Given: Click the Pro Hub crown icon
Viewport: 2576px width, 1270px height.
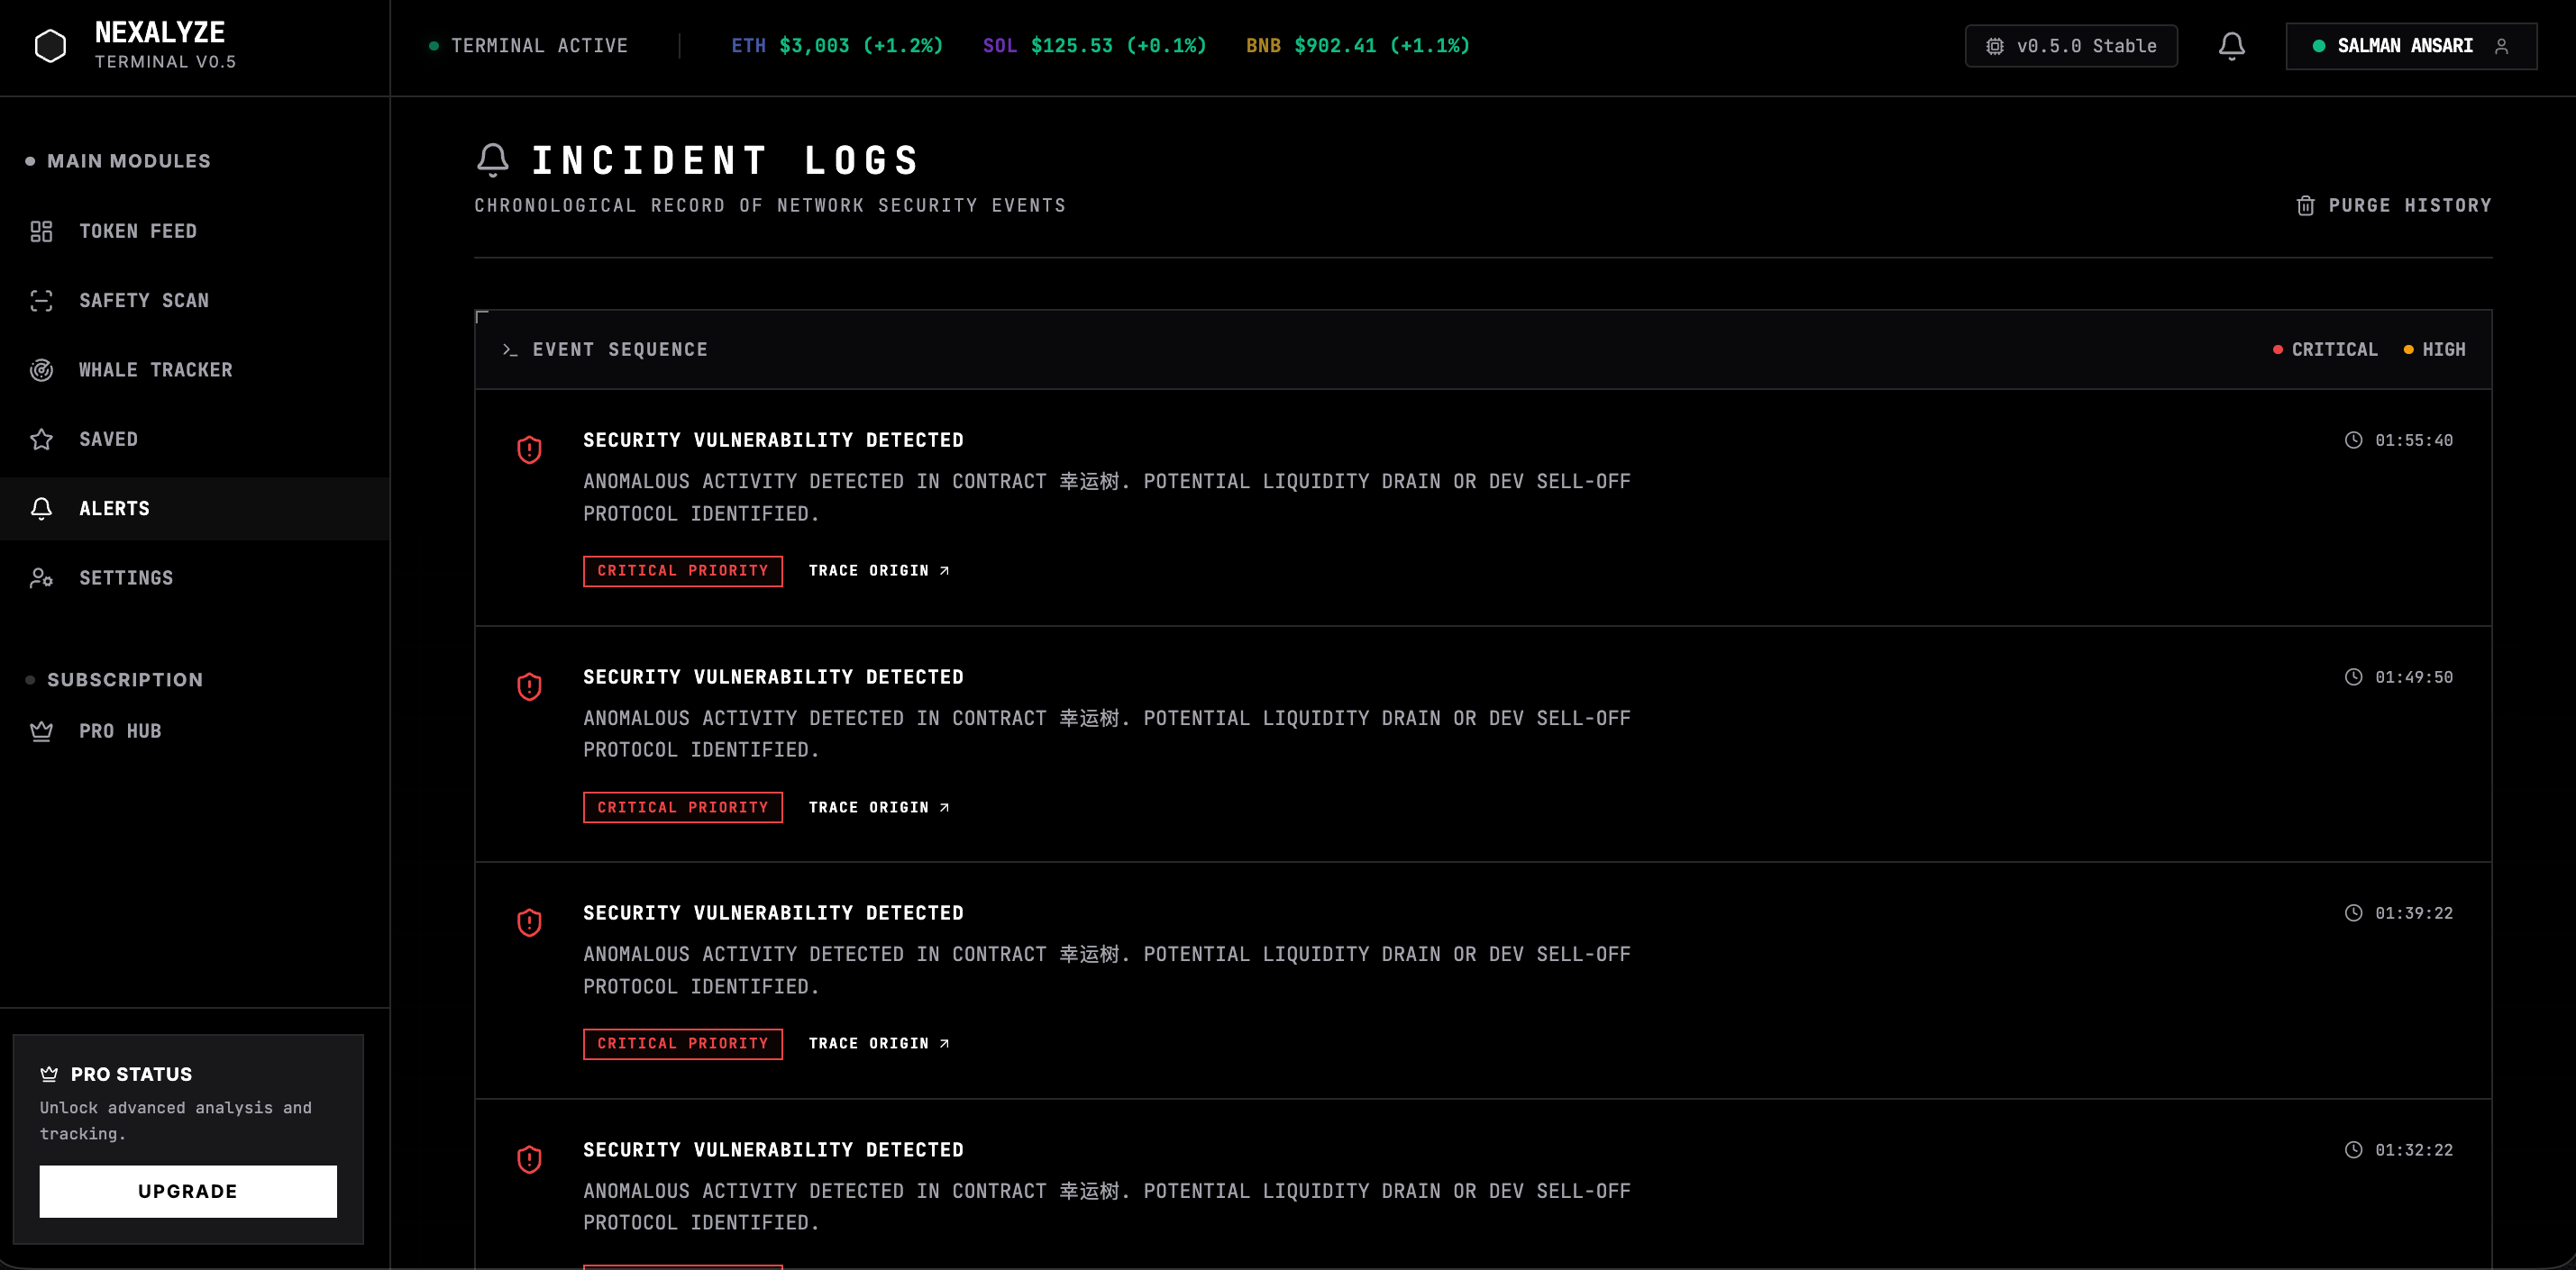Looking at the screenshot, I should point(41,731).
